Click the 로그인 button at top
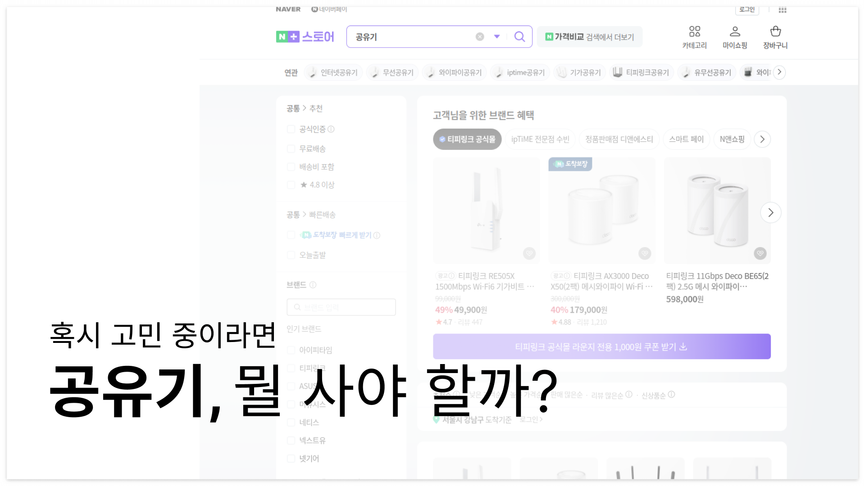 tap(747, 9)
